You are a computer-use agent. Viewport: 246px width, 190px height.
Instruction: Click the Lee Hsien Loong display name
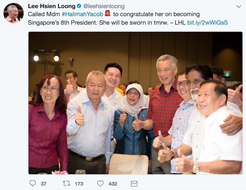(x=52, y=6)
